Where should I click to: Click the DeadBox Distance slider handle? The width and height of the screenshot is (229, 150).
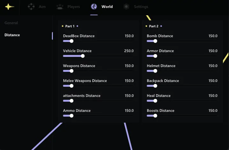[71, 41]
